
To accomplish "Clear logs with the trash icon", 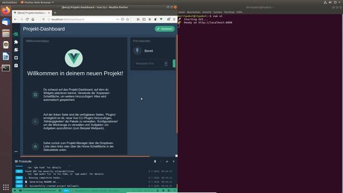I will point(155,161).
